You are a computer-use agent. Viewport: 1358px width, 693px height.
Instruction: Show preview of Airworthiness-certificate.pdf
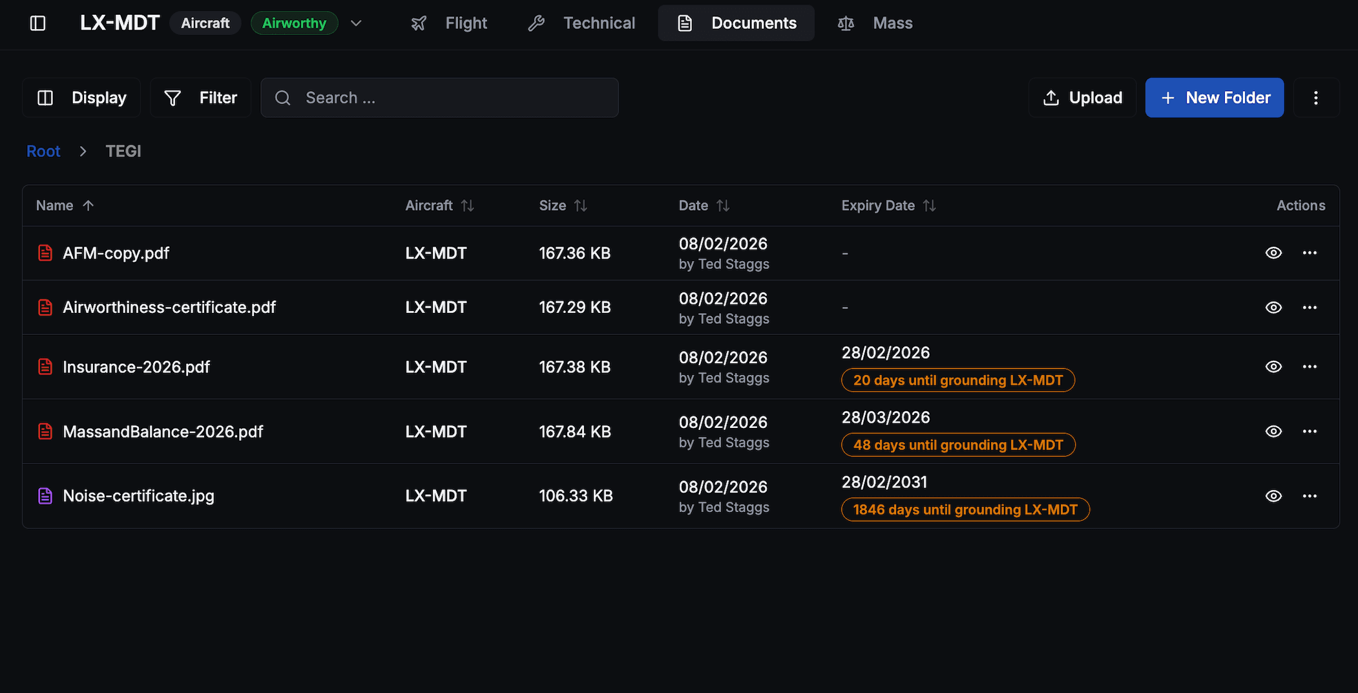(x=1273, y=307)
